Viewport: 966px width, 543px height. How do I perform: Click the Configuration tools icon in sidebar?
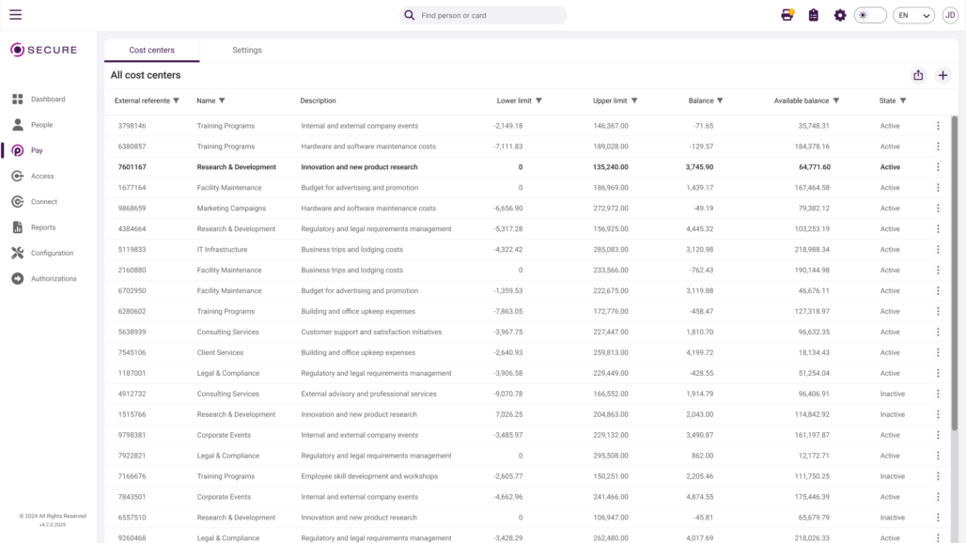point(17,253)
